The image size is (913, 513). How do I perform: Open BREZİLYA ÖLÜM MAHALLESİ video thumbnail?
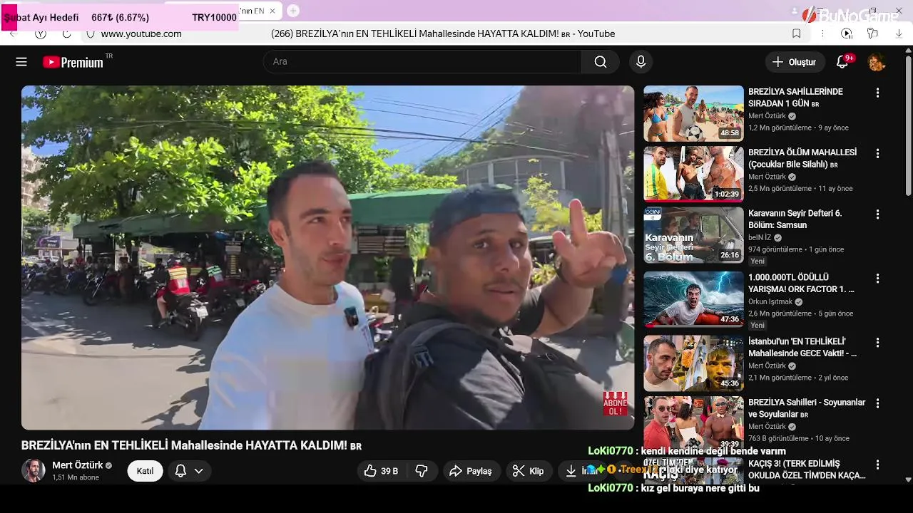(693, 174)
